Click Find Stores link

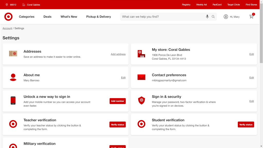(251, 5)
